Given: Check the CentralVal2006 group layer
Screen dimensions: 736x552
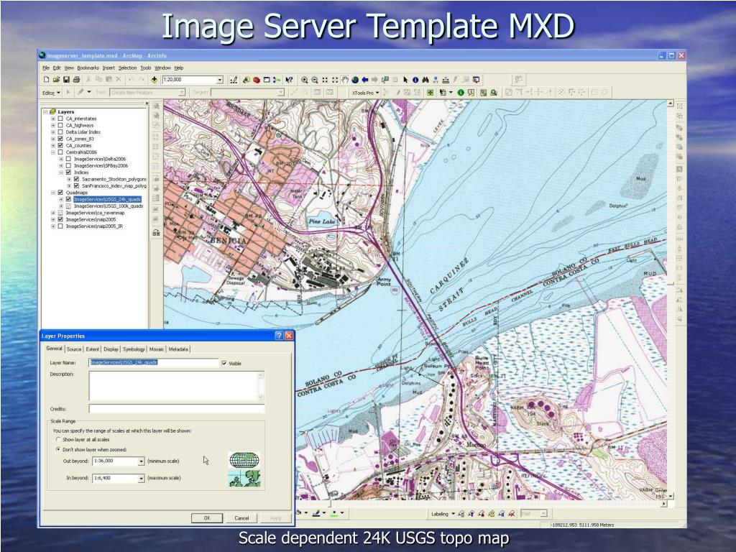Looking at the screenshot, I should 60,152.
